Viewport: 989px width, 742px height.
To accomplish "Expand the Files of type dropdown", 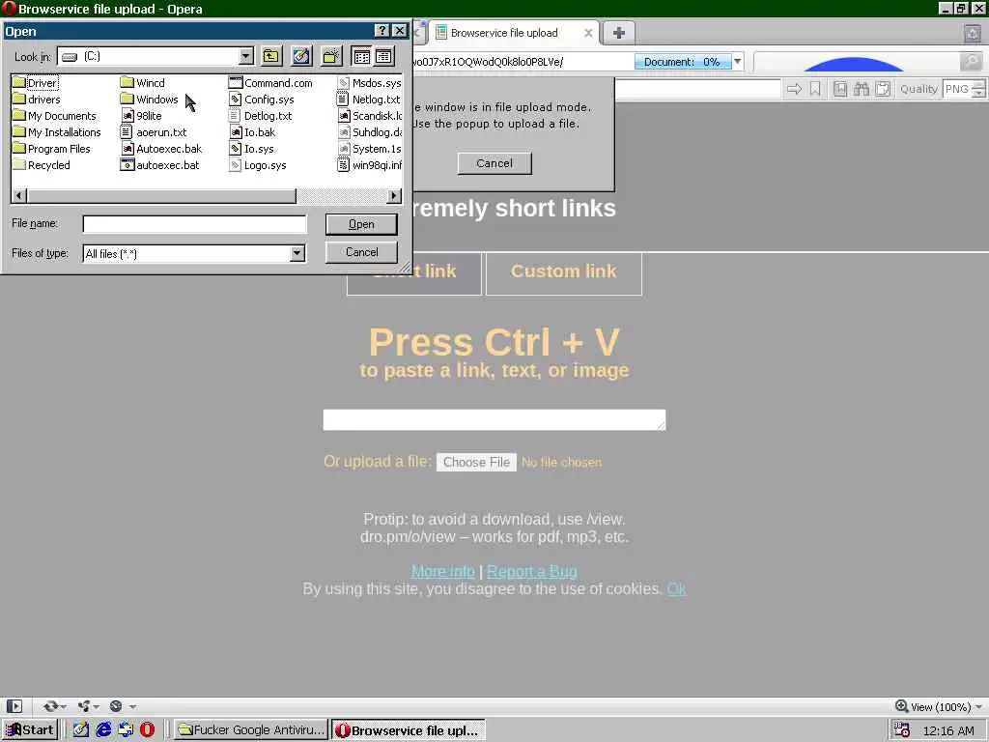I will click(297, 254).
